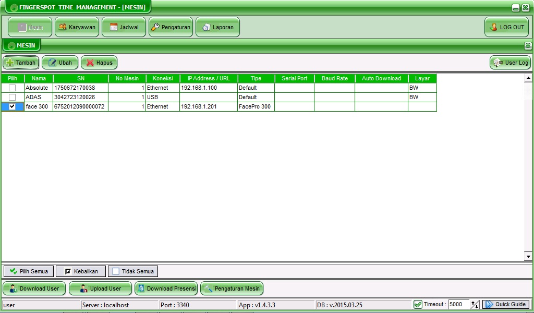534x313 pixels.
Task: Click the Tipe column header
Action: click(x=256, y=78)
